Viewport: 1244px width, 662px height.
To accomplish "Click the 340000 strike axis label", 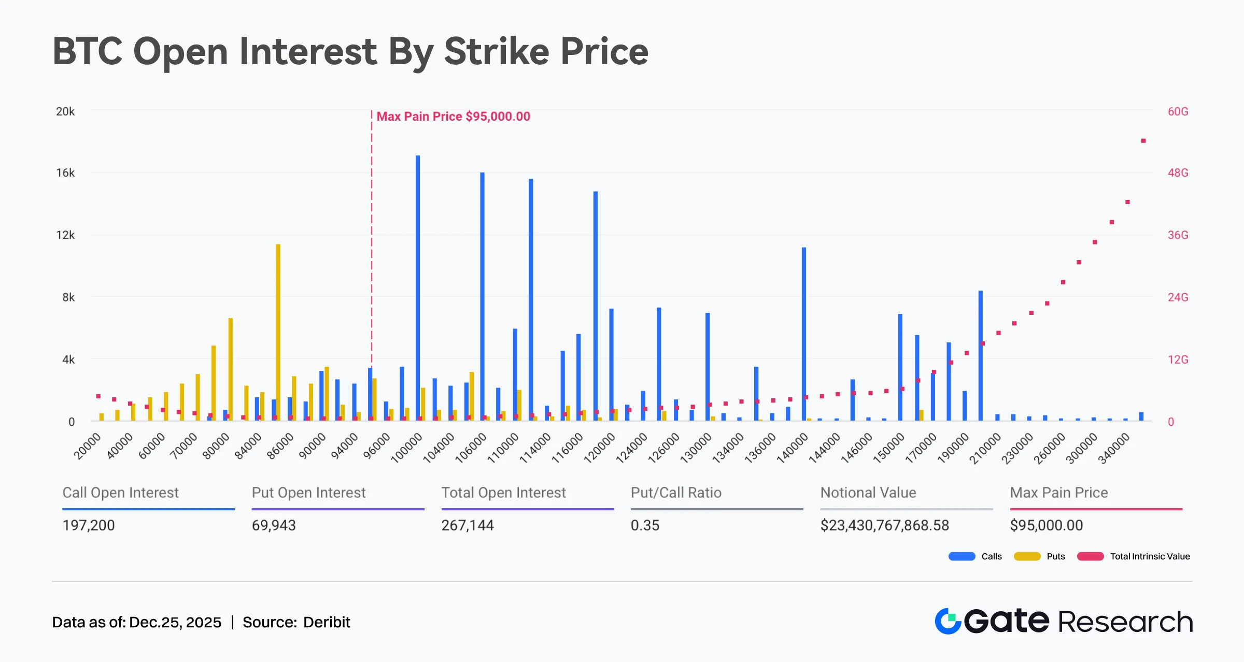I will (1113, 449).
